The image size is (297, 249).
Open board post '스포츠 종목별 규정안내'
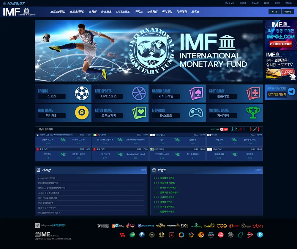point(48,193)
